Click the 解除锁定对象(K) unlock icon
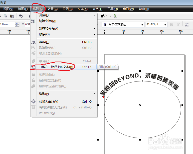 [x=33, y=80]
